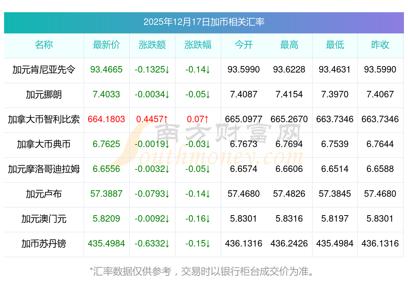Click the 加拿大币典币 row name
Screen dimensions: 408x284
(44, 144)
